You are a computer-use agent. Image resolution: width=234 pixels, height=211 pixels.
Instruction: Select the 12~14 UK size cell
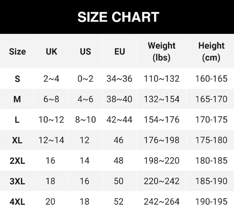coord(52,140)
